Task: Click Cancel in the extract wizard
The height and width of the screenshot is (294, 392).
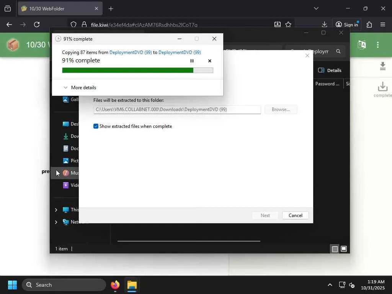Action: [295, 215]
